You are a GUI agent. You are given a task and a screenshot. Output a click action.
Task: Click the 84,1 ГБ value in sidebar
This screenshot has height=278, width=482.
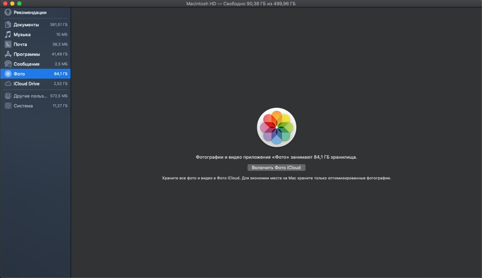(x=61, y=74)
